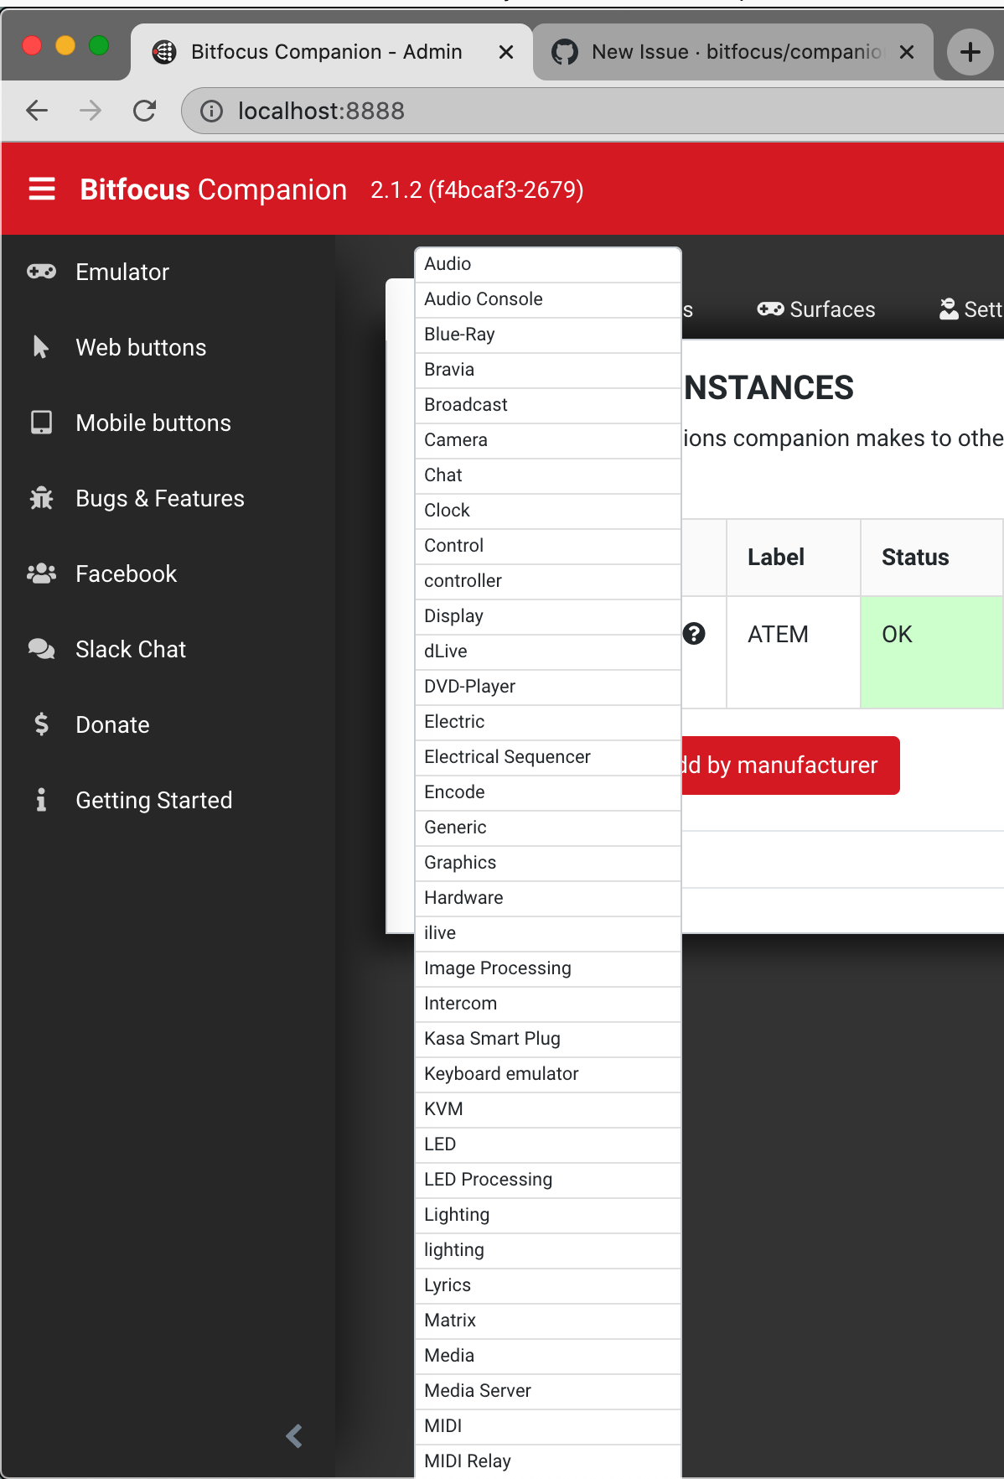Select Lyrics category
Viewport: 1004px width, 1479px height.
[548, 1285]
